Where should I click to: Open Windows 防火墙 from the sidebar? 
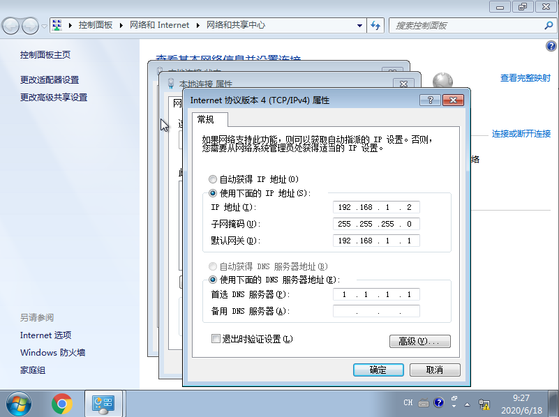[x=52, y=352]
